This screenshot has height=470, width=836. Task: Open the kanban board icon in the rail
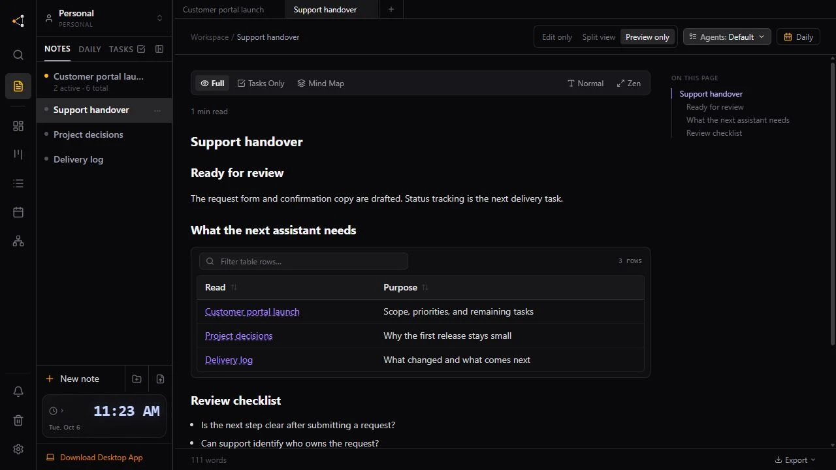(x=18, y=155)
